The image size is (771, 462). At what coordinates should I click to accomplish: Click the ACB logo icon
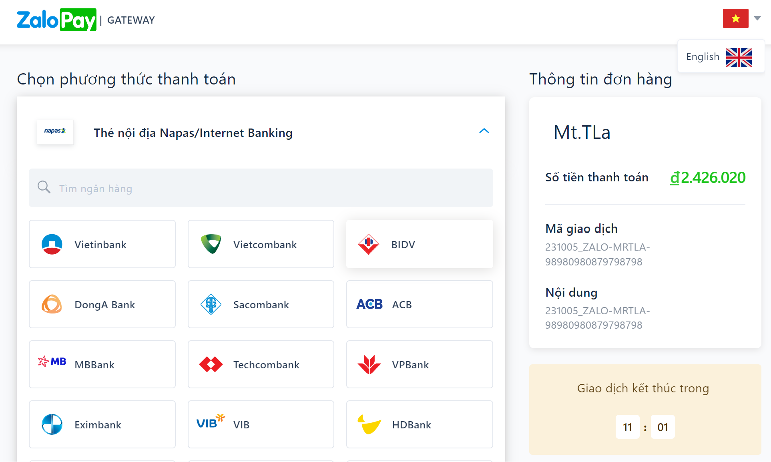(x=369, y=304)
